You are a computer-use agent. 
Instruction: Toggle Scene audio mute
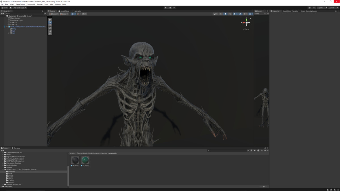(x=230, y=14)
